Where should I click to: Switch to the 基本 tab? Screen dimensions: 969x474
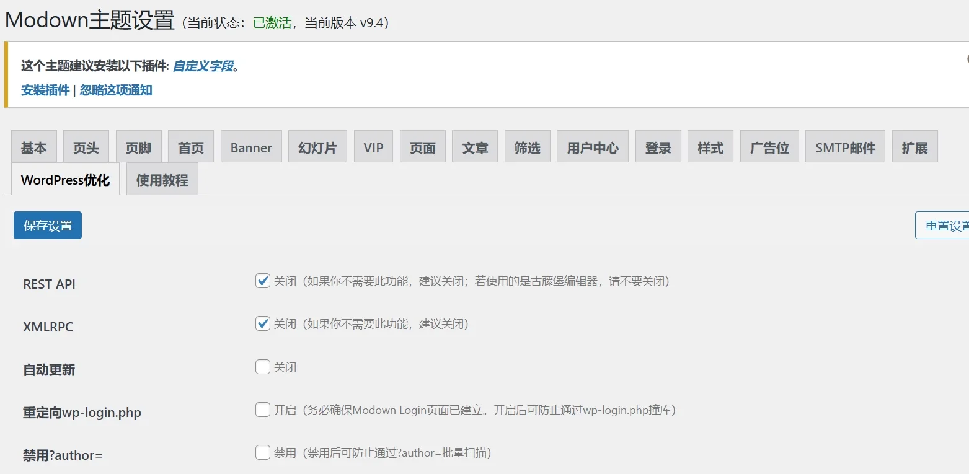(x=34, y=147)
